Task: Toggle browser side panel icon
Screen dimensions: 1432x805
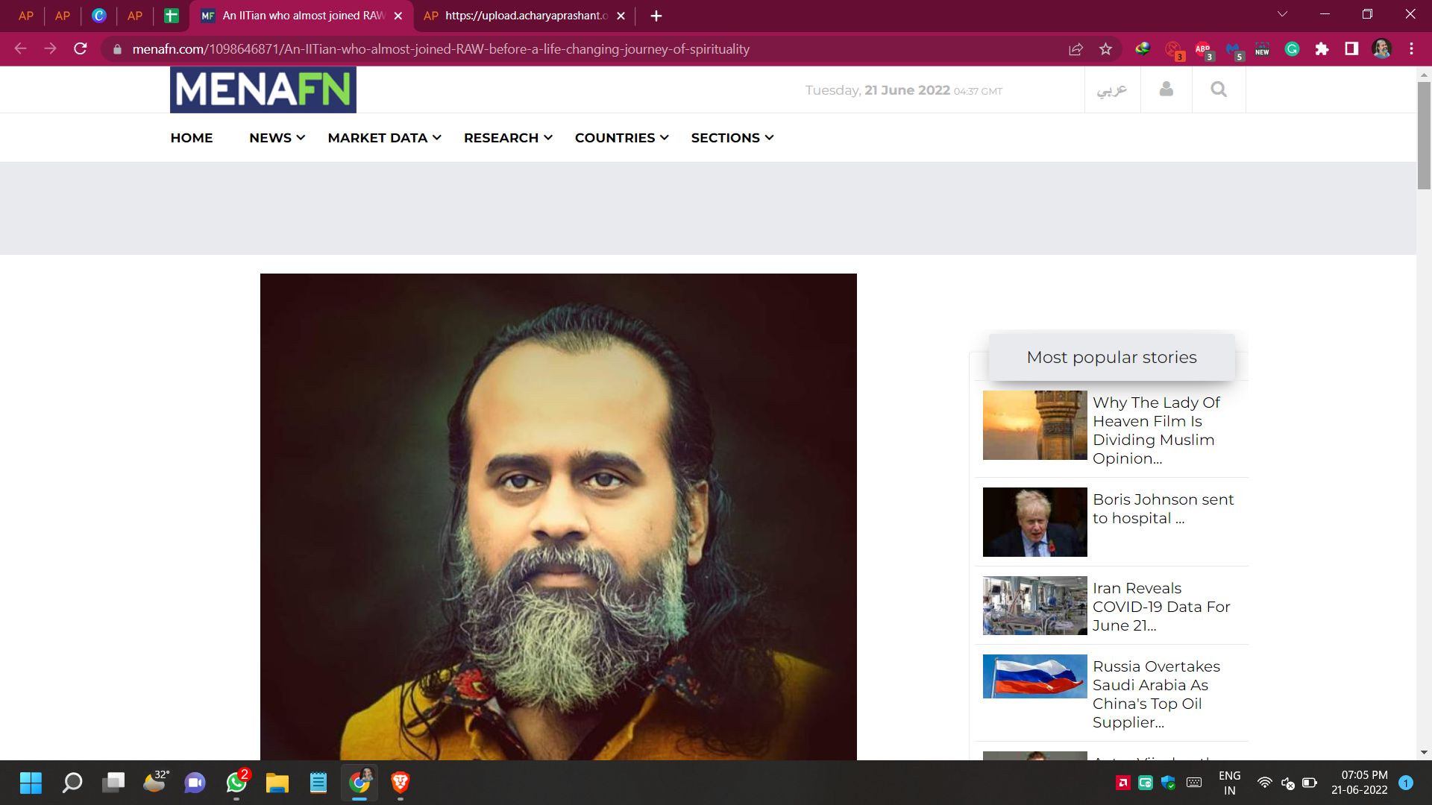Action: tap(1351, 49)
